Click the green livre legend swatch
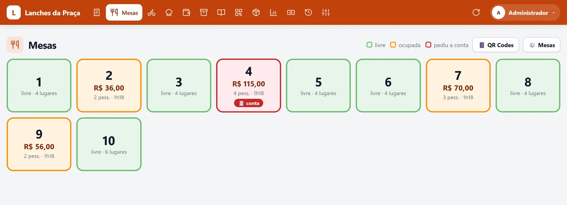 pos(369,45)
